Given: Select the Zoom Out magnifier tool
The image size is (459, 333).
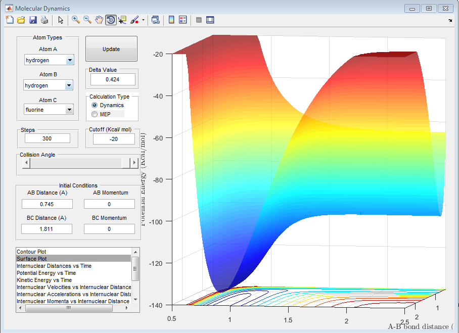Looking at the screenshot, I should point(87,20).
